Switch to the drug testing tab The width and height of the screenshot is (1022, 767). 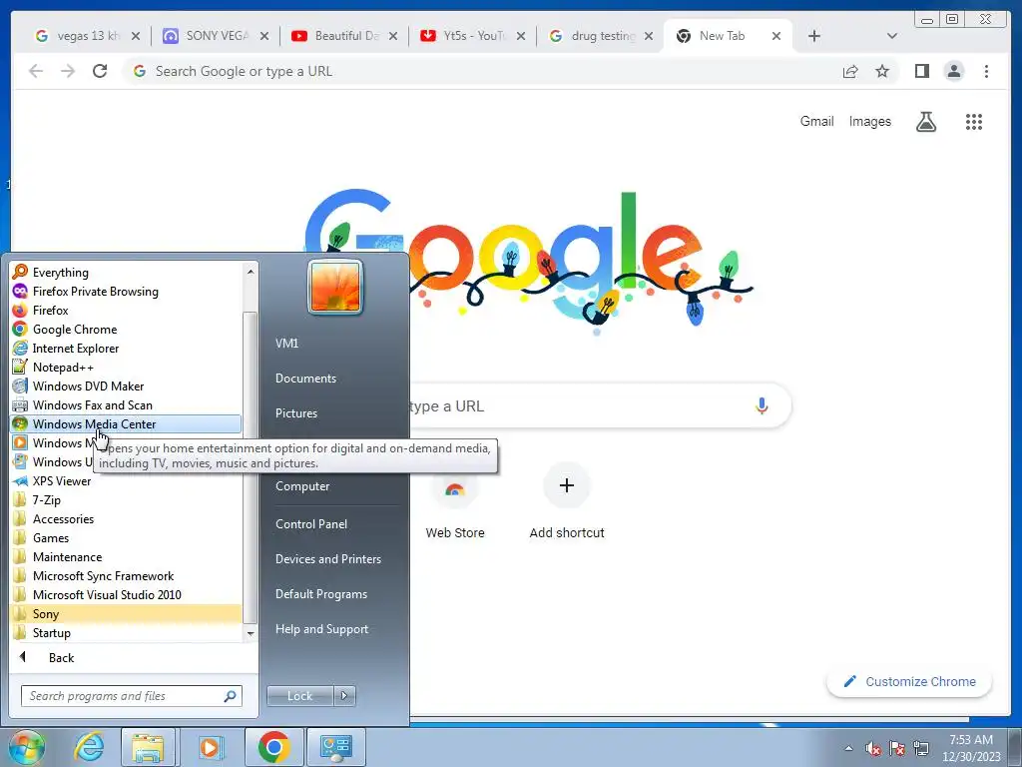tap(600, 36)
